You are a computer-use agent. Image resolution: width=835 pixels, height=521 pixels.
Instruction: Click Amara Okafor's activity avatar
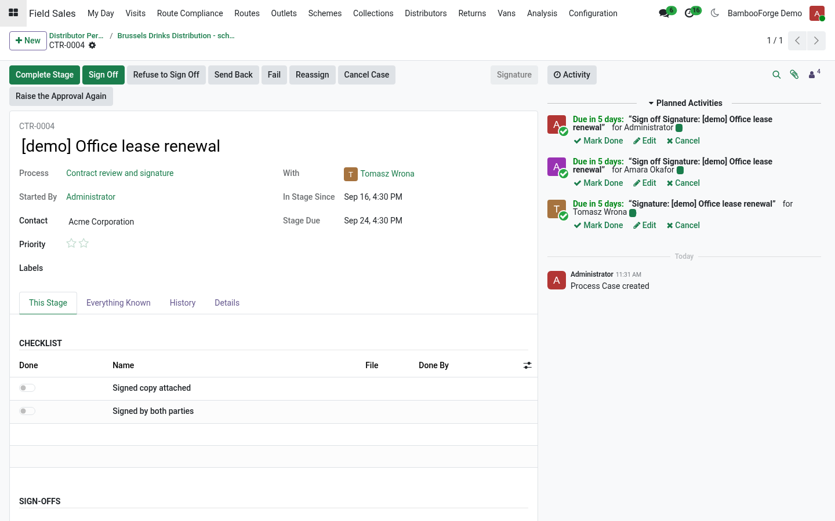[x=557, y=167]
